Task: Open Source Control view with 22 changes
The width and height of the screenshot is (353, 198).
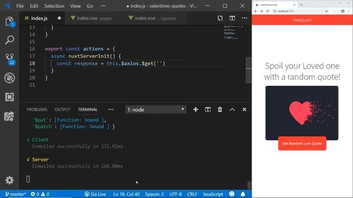Action: (10, 59)
